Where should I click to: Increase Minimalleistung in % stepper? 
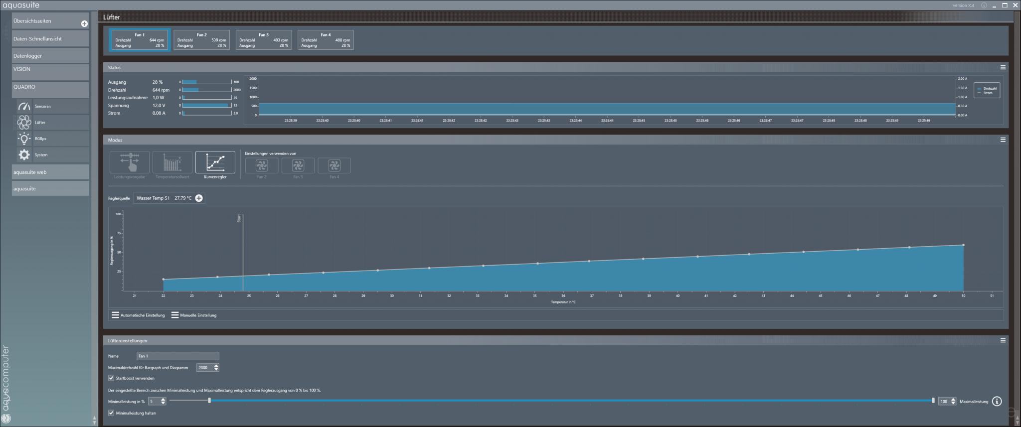click(164, 400)
